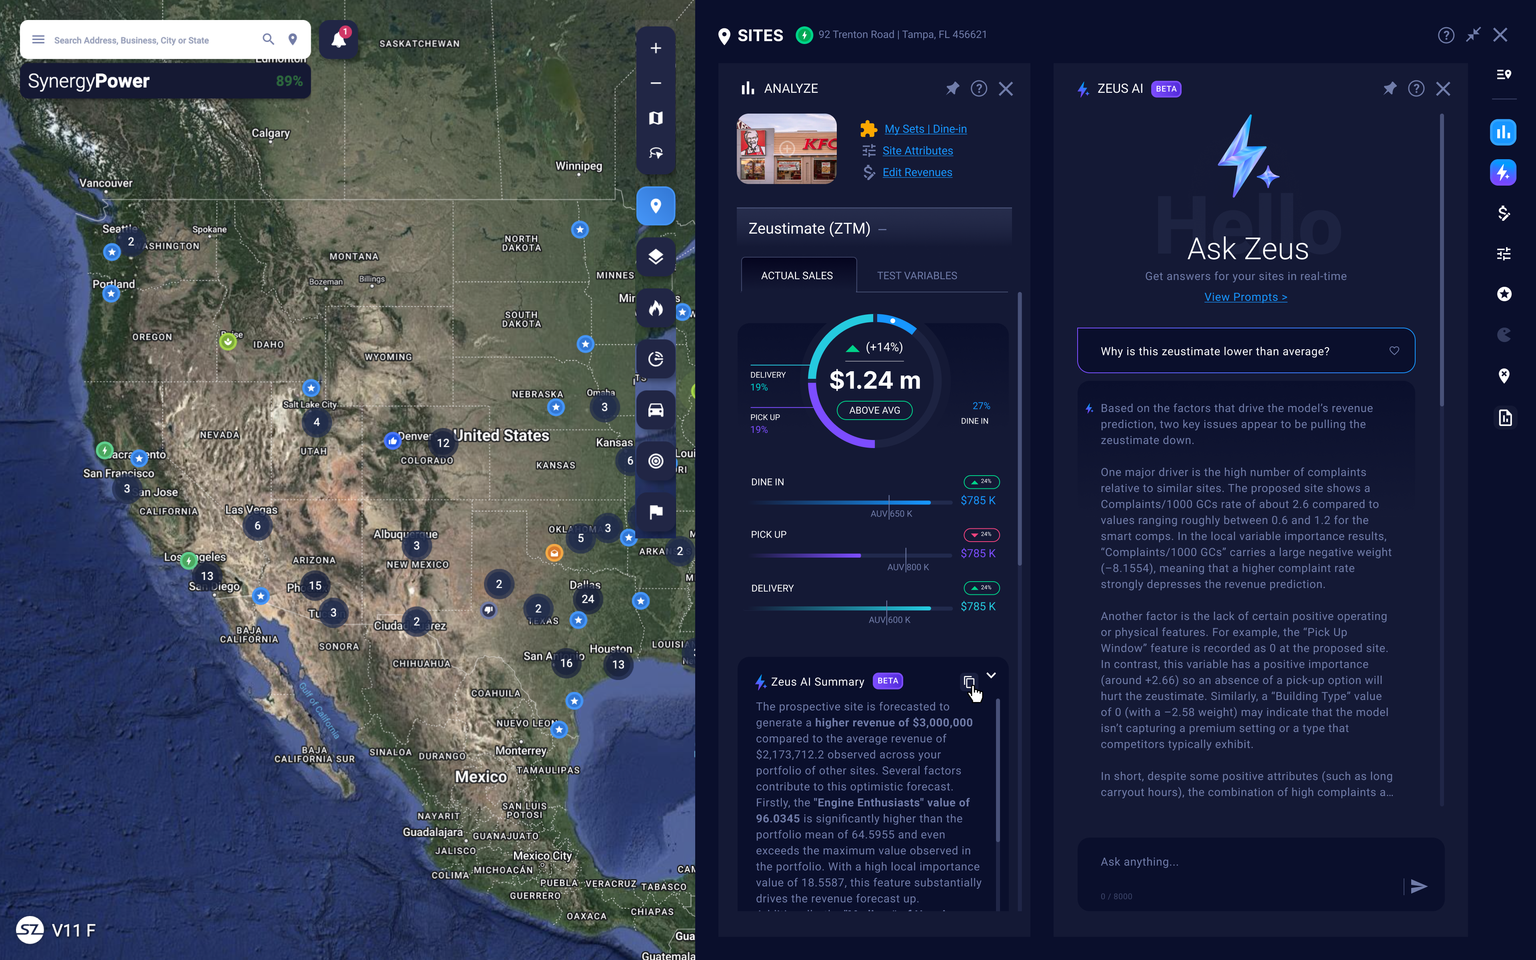Open the revenues dollar sidebar icon
This screenshot has width=1536, height=960.
coord(1504,213)
